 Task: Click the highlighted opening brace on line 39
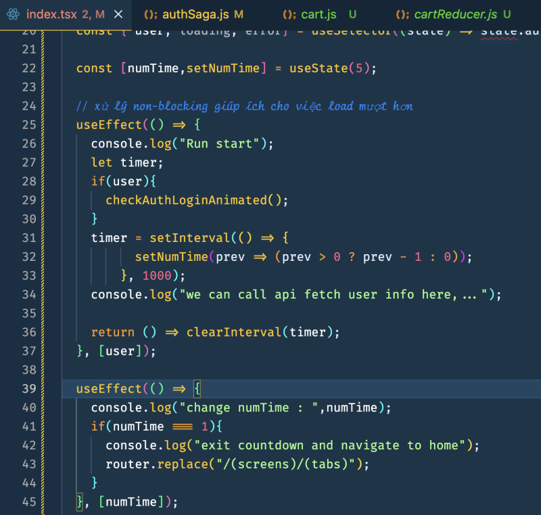click(196, 389)
